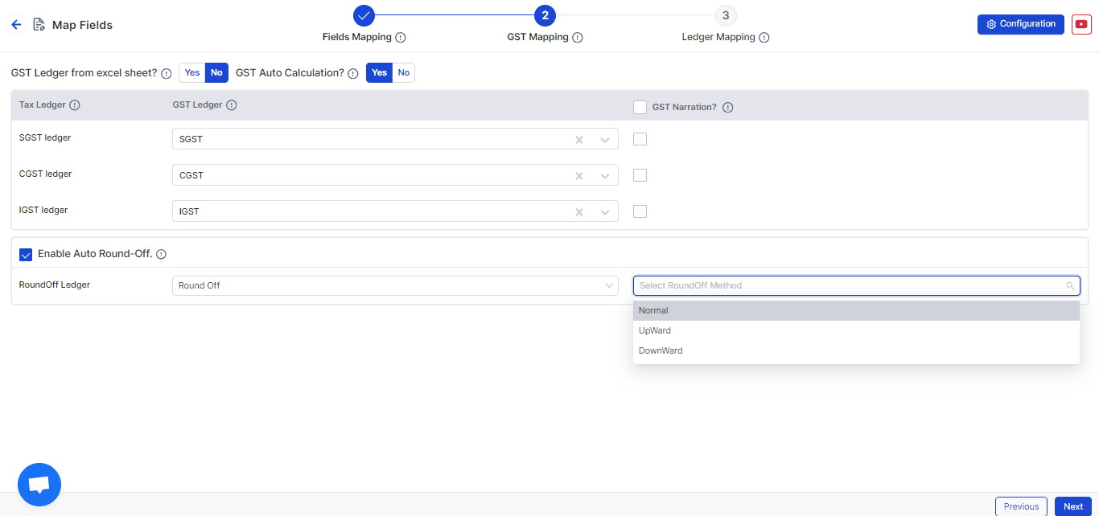Open the RoundOff Ledger dropdown
1099x516 pixels.
[x=395, y=285]
